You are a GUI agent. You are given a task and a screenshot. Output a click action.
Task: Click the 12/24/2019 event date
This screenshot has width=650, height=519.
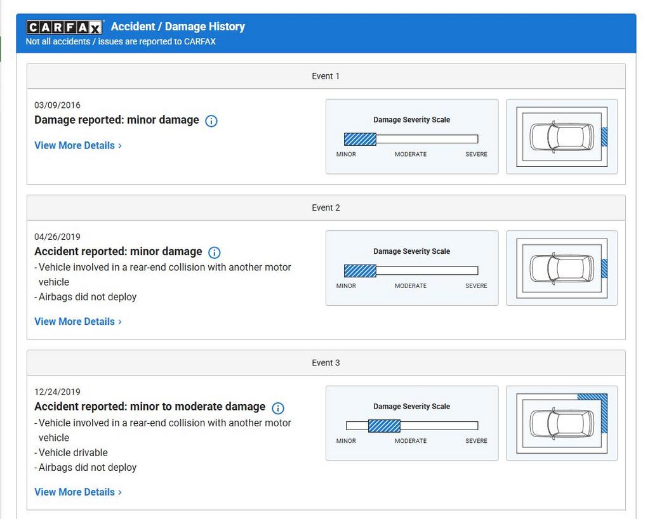(x=57, y=392)
